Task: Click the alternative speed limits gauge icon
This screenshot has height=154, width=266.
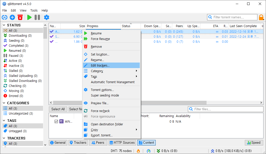Action: pyautogui.click(x=149, y=151)
